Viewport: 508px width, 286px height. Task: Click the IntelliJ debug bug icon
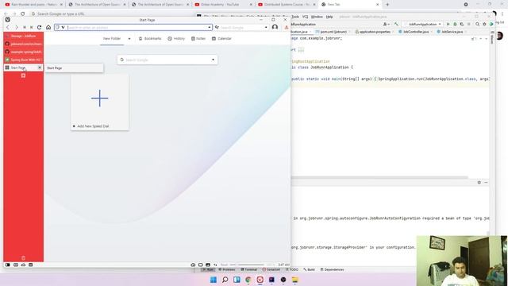coord(455,25)
